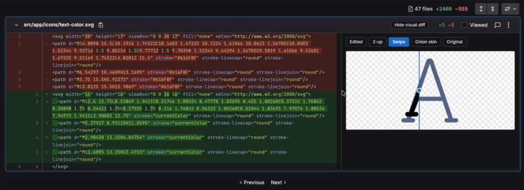Screen dimensions: 524x190
Task: Open the file comment icon
Action: [x=497, y=25]
